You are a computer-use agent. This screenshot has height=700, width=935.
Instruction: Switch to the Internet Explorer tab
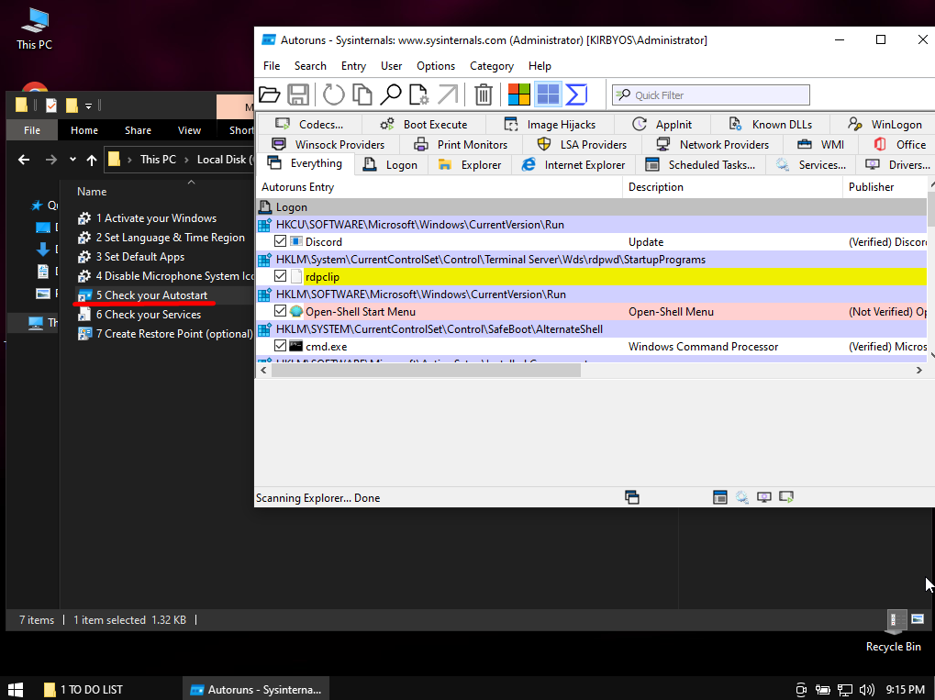pos(573,164)
